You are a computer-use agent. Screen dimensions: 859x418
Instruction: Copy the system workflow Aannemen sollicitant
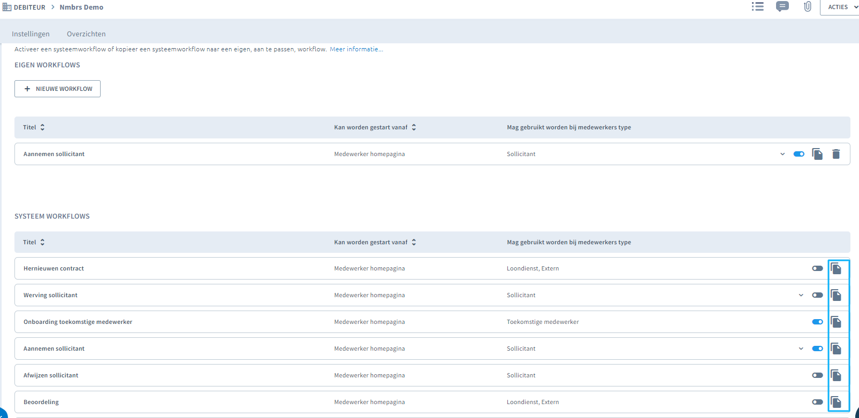click(x=836, y=349)
